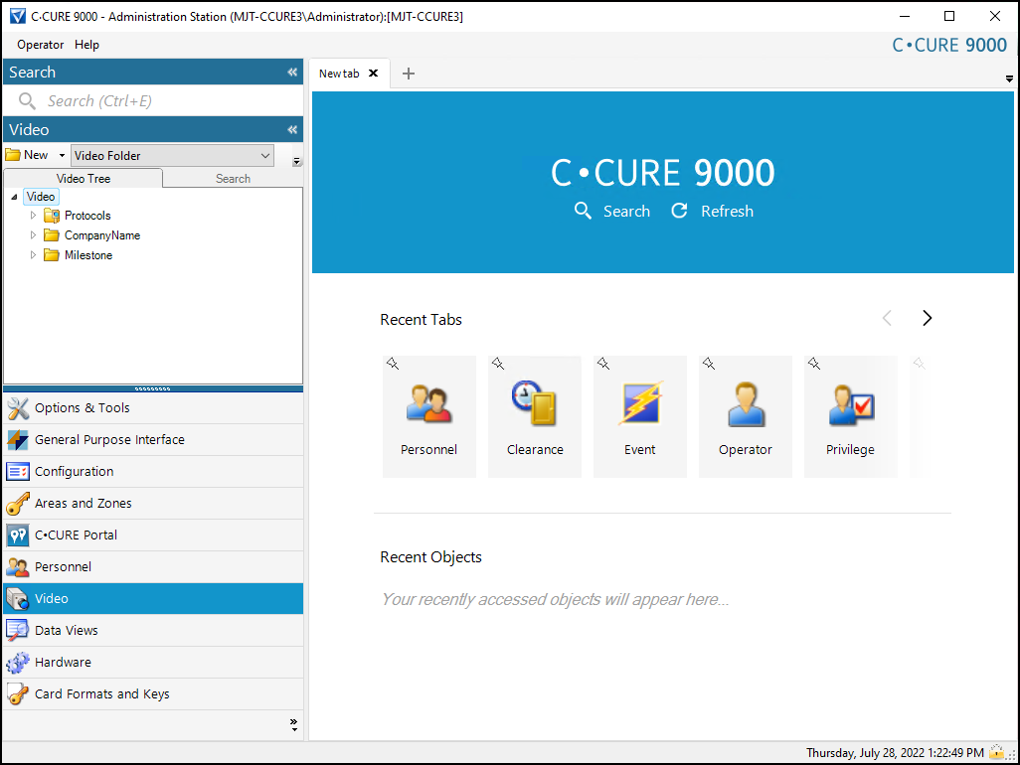Open the Privilege recent tab tile
This screenshot has width=1020, height=765.
[x=850, y=416]
